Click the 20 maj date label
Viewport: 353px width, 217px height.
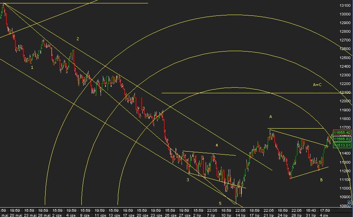[x=16, y=215]
